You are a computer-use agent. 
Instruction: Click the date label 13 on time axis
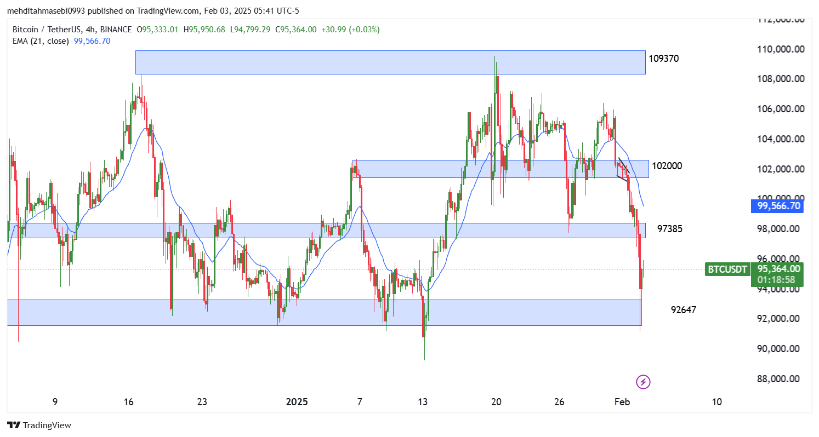click(423, 402)
